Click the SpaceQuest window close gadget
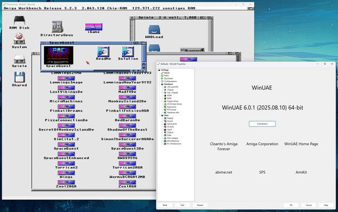Screen dimensions: 338x212 click(43, 43)
